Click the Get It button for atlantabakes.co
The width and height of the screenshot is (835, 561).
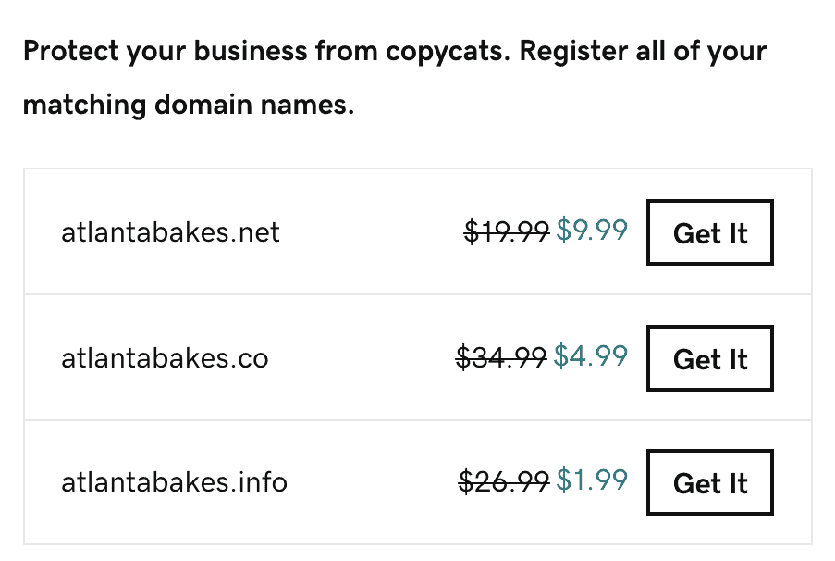(709, 358)
